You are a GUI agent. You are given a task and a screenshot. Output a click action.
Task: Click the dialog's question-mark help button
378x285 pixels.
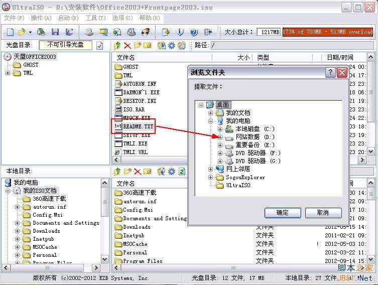coord(330,72)
